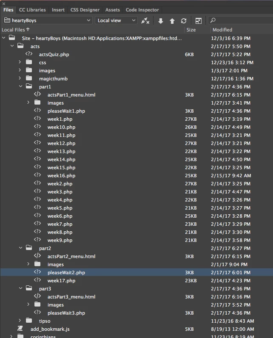Open the Insert tab
Viewport: 273px width, 338px height.
[x=58, y=10]
